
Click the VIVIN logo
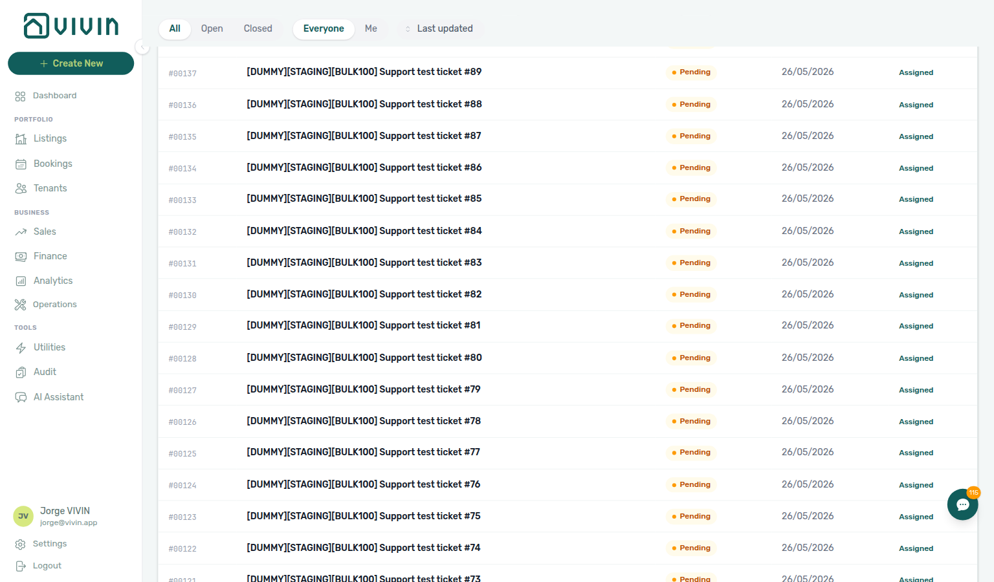click(x=71, y=26)
